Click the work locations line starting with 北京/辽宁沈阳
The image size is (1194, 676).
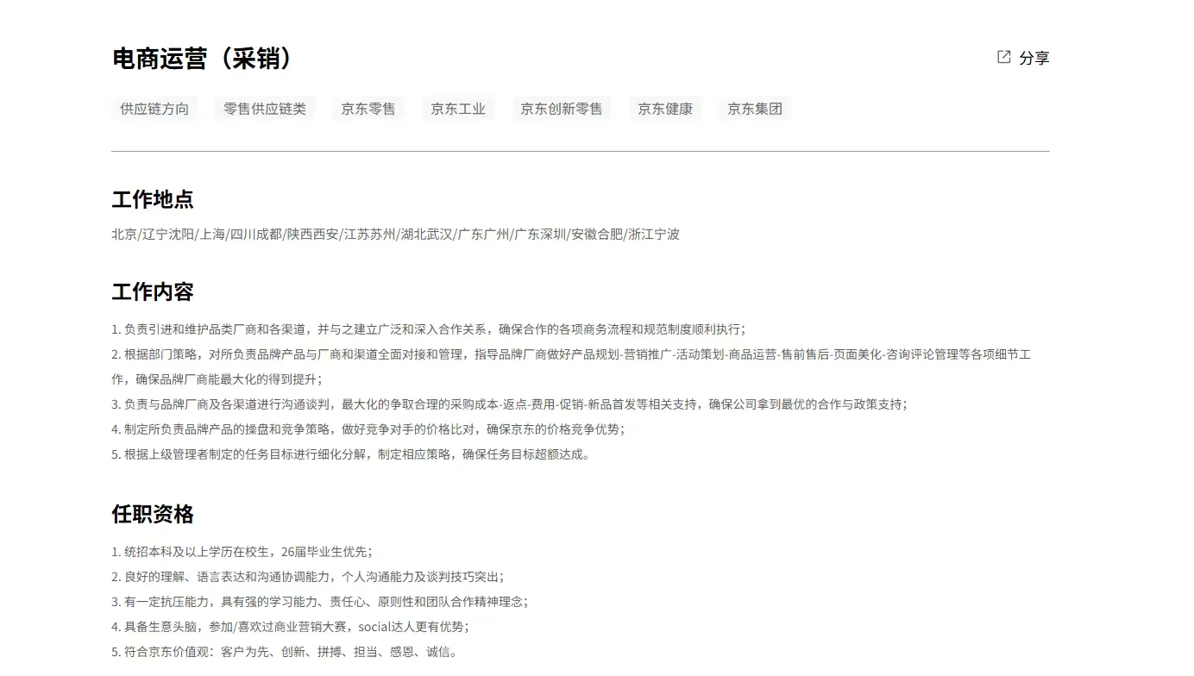395,234
